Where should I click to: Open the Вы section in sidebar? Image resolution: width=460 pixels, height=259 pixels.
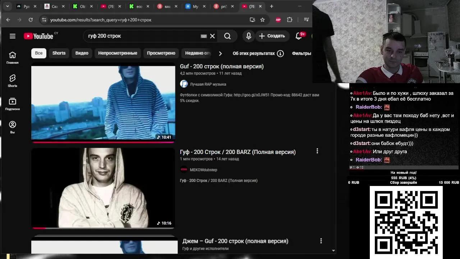[x=13, y=127]
